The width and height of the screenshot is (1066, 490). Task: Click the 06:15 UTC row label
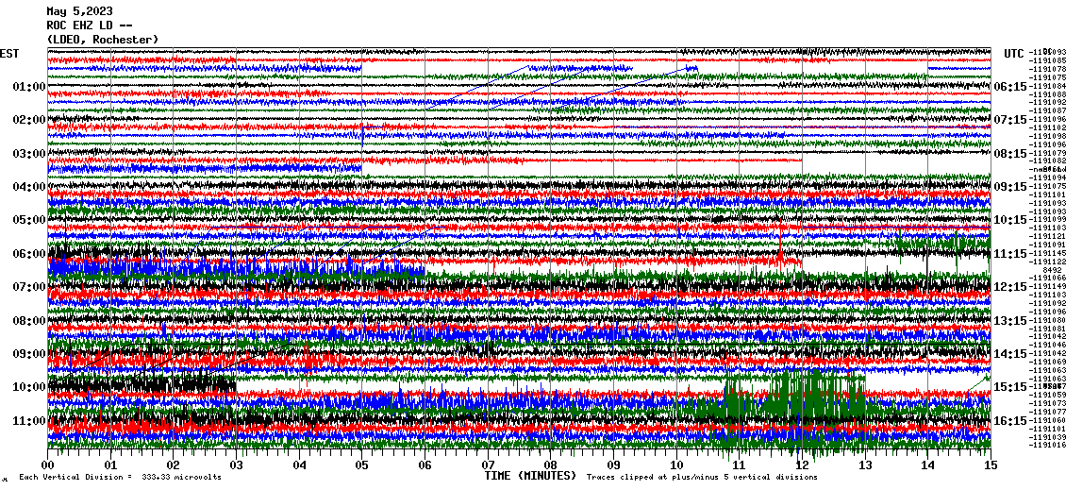tap(1010, 87)
